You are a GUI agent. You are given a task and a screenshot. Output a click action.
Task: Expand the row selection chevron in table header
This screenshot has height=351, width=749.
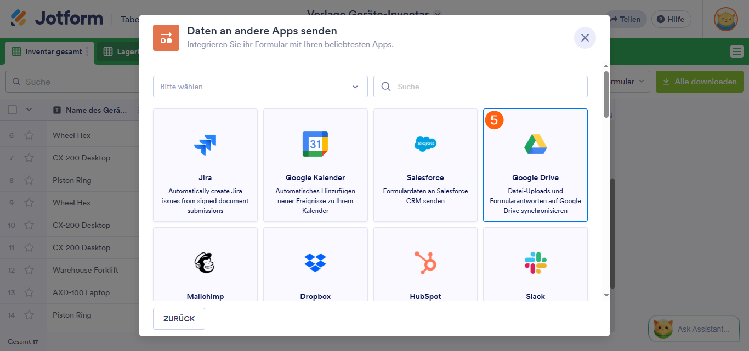click(x=30, y=110)
